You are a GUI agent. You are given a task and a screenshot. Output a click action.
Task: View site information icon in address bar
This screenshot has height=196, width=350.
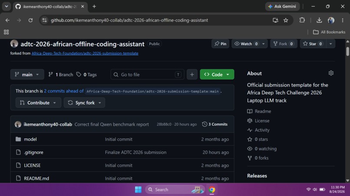(x=45, y=20)
